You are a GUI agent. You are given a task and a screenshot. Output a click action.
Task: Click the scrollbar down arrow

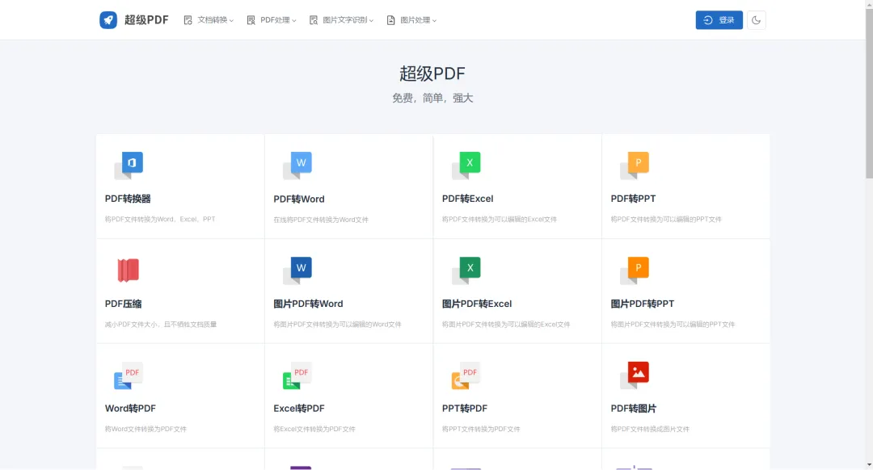[869, 465]
